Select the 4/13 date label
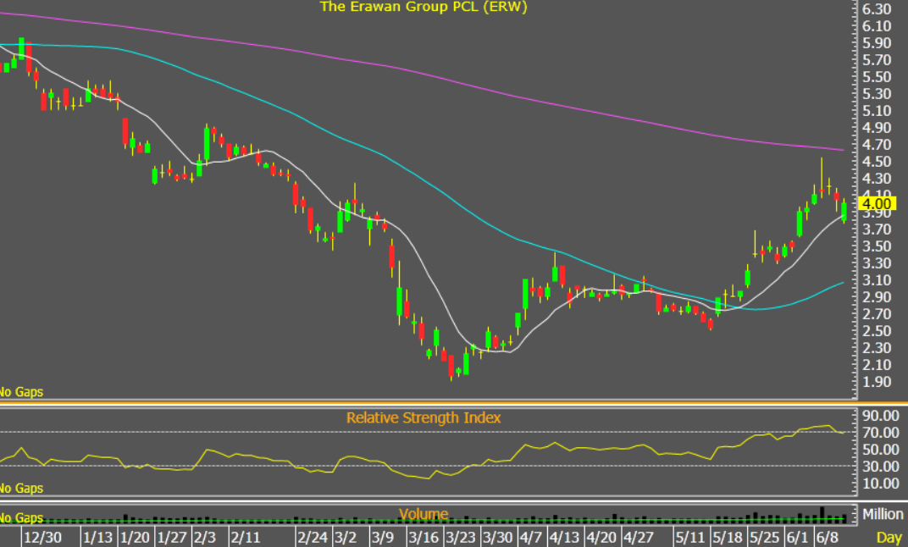This screenshot has width=908, height=547. point(563,537)
